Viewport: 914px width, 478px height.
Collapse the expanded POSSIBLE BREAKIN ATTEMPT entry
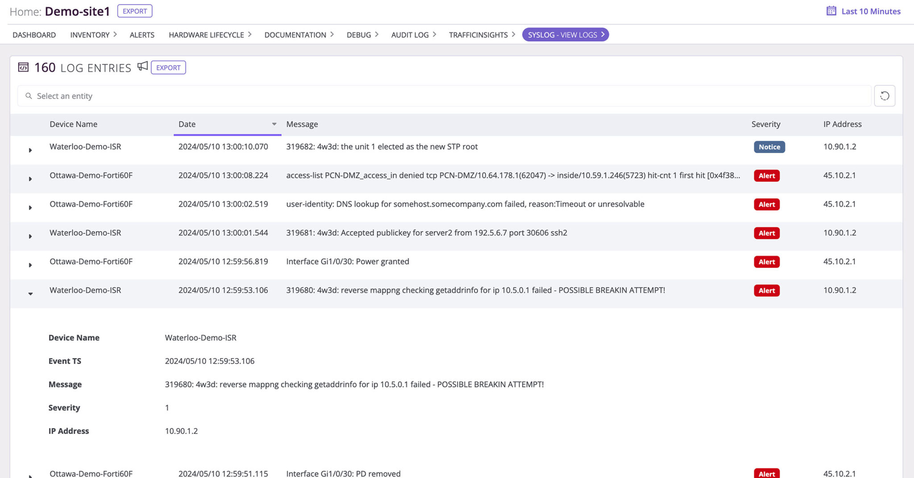coord(30,293)
